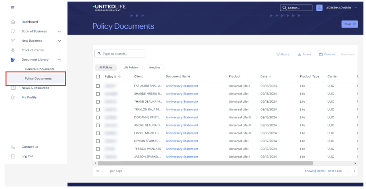Open Policy Documents menu item
The width and height of the screenshot is (366, 189).
pos(36,79)
